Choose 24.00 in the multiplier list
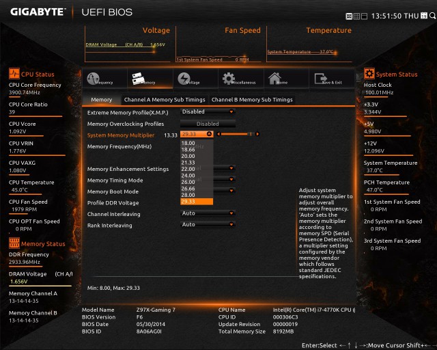The width and height of the screenshot is (437, 350). click(197, 176)
